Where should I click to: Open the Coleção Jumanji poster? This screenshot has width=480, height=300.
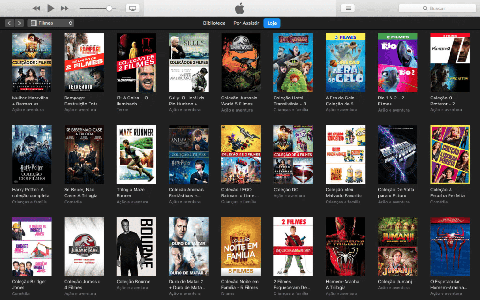pos(397,246)
